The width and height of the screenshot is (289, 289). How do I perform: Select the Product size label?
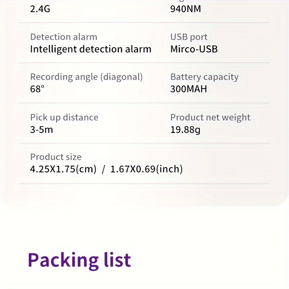[56, 157]
